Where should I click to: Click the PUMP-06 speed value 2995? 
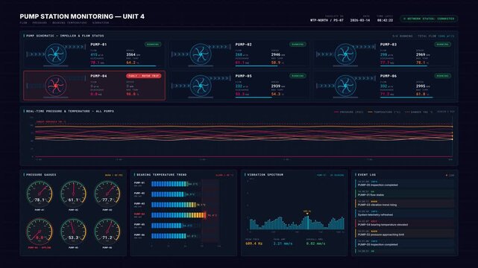[421, 86]
